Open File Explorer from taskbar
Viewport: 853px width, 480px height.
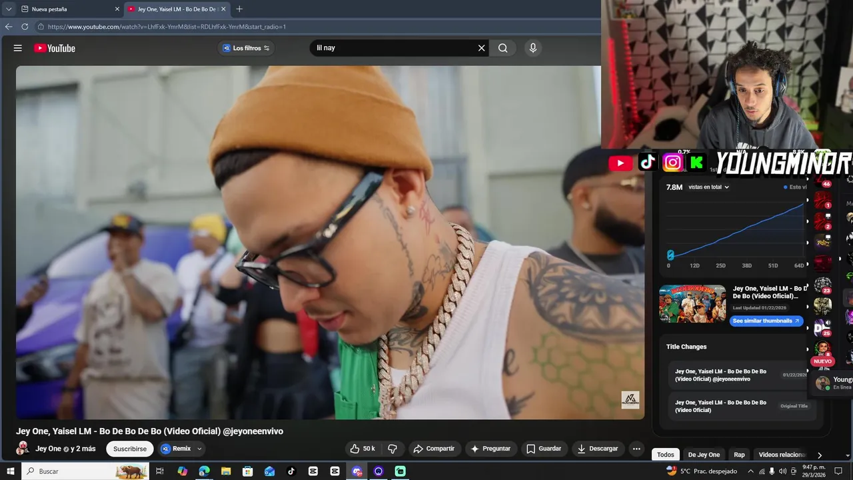click(x=226, y=471)
